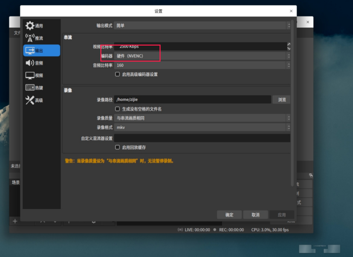This screenshot has width=353, height=257.
Task: Open the 输出模式 dropdown showing 简单
Action: [x=202, y=26]
